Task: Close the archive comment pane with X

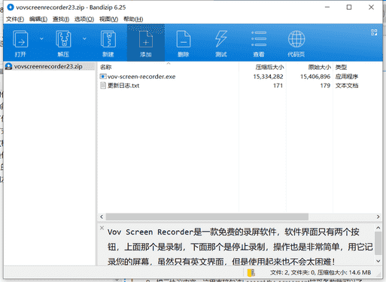Action: 102,228
